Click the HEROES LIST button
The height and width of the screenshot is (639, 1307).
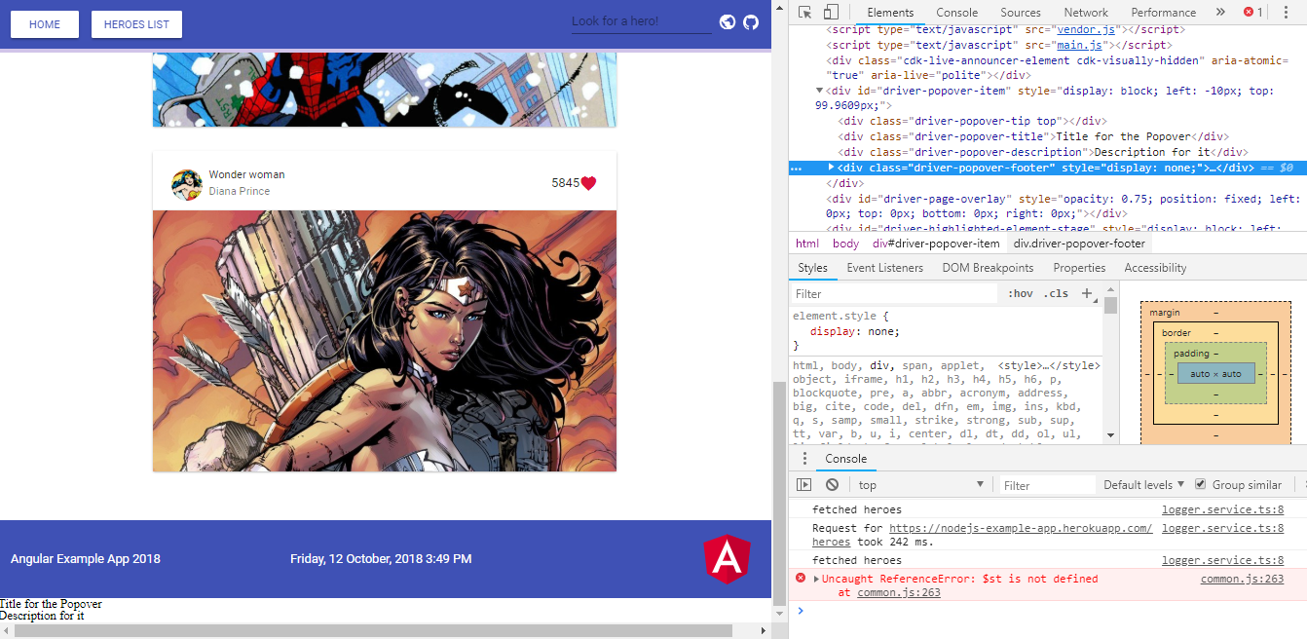tap(135, 23)
